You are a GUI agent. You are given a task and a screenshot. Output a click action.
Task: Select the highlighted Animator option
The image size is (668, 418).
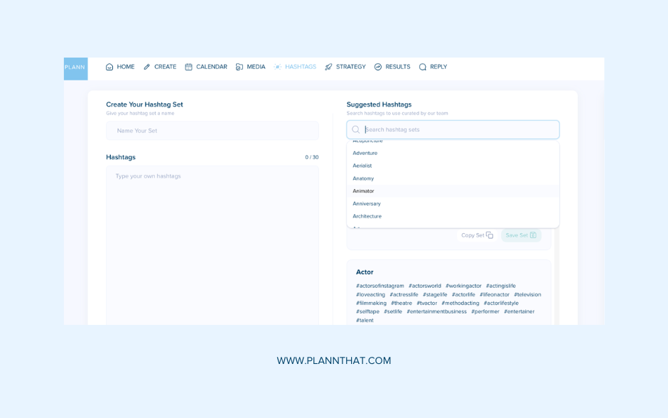click(x=453, y=191)
